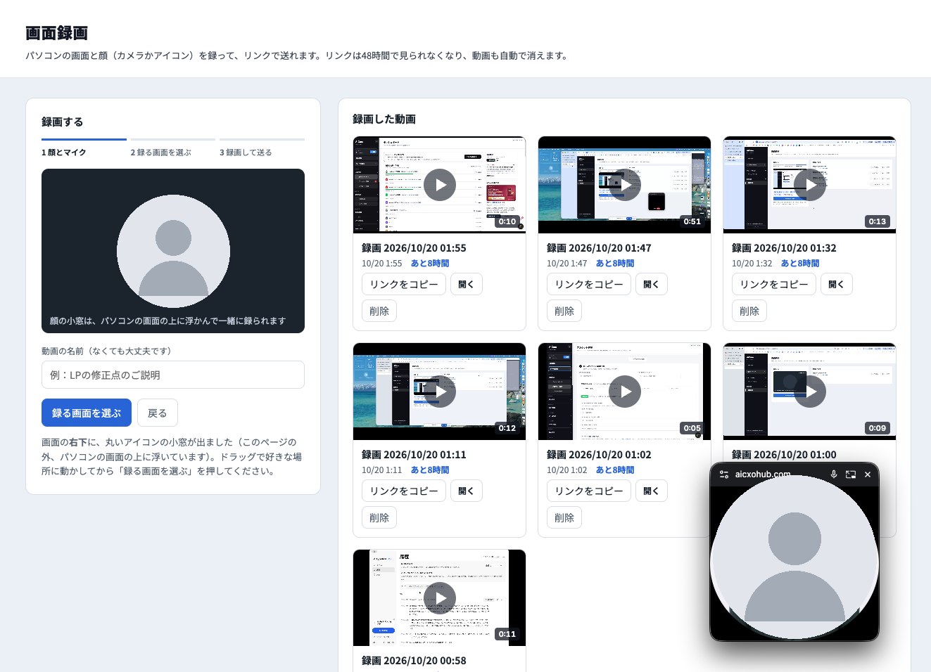Play the 00:58 recording video

pos(440,598)
